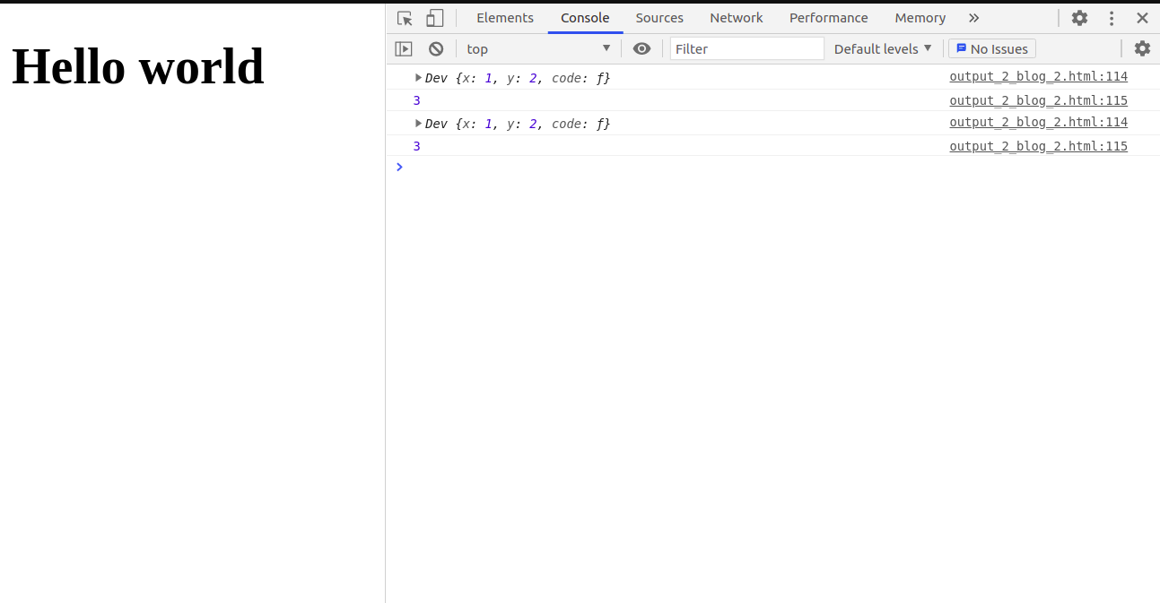Open the Performance panel
Viewport: 1160px width, 603px height.
(828, 17)
